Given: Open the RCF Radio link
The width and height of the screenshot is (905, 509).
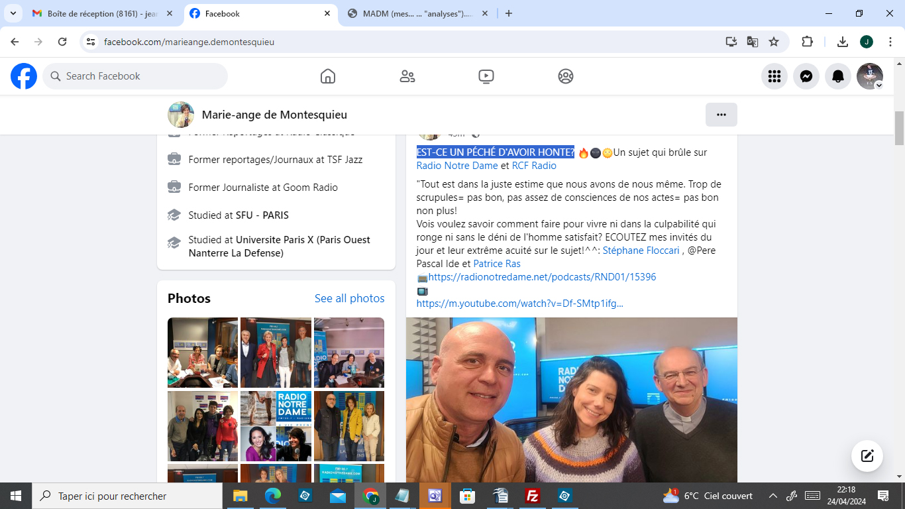Looking at the screenshot, I should coord(534,166).
